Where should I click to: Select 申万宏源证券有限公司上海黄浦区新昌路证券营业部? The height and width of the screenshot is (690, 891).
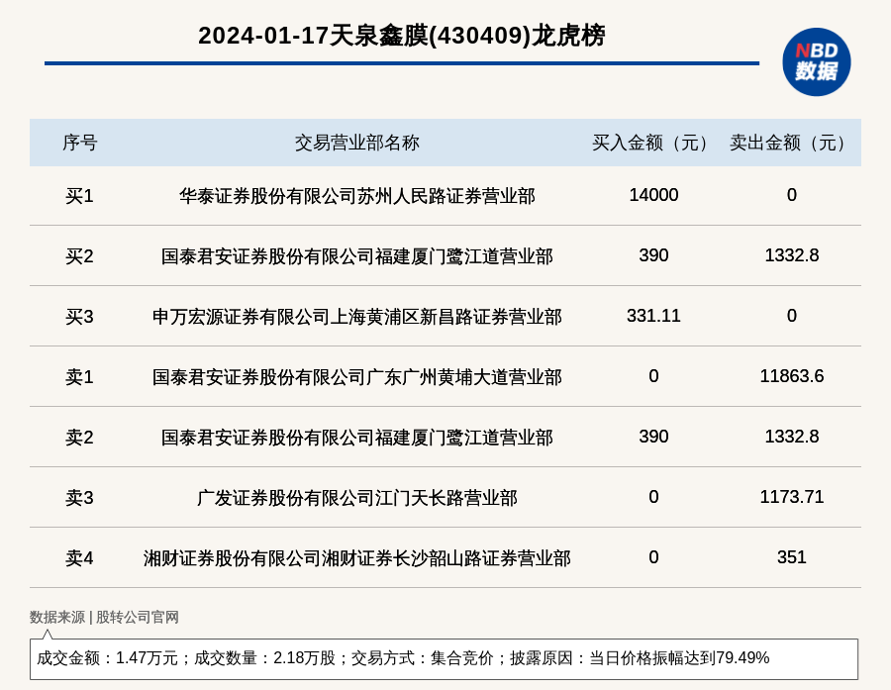click(356, 317)
